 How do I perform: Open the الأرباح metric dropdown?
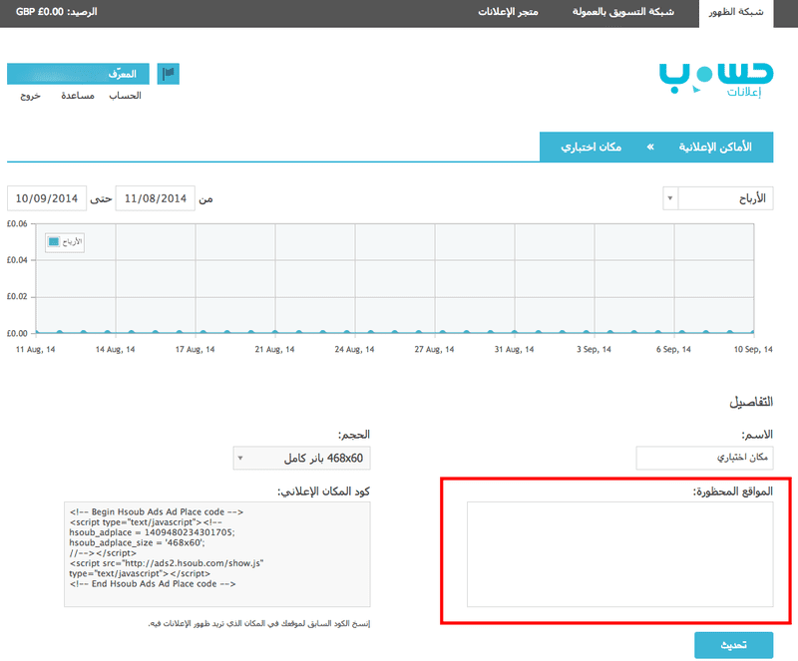click(718, 198)
